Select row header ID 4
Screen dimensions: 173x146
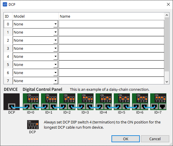(x=8, y=56)
